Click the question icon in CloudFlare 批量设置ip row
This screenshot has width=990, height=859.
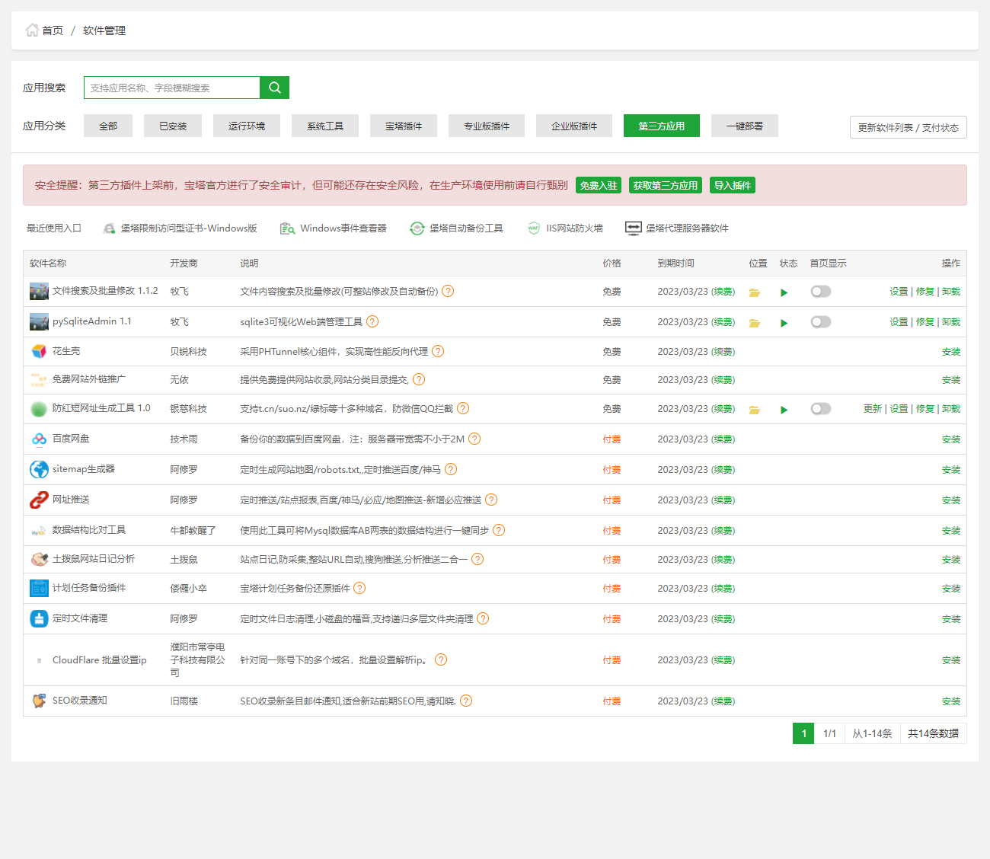point(441,659)
